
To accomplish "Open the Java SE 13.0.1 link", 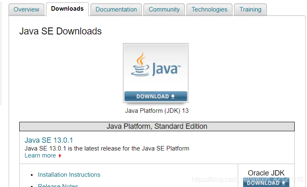I will pyautogui.click(x=49, y=140).
